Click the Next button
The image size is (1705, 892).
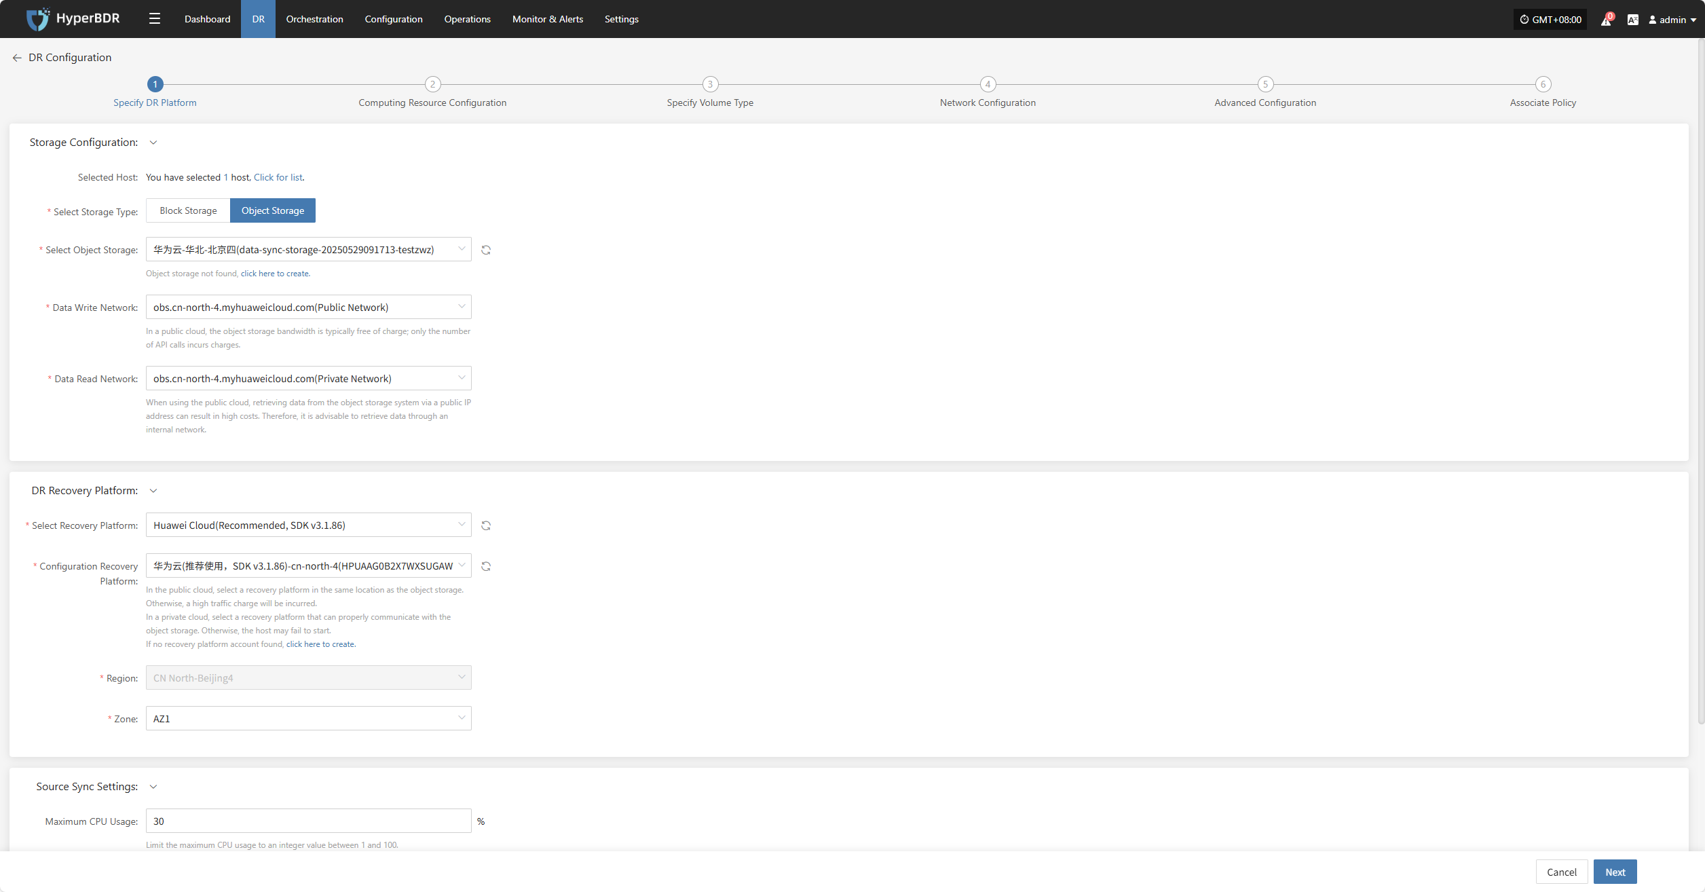tap(1615, 872)
